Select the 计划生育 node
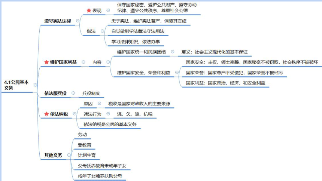The height and width of the screenshot is (181, 322). point(86,155)
